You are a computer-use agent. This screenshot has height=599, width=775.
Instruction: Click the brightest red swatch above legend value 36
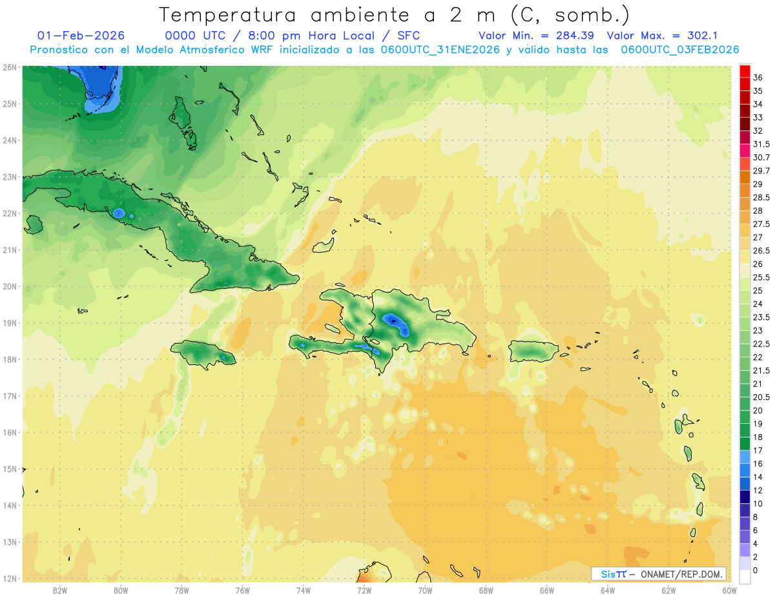coord(745,71)
